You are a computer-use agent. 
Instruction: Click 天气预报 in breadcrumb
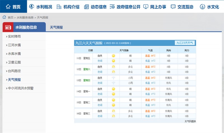[43, 17]
